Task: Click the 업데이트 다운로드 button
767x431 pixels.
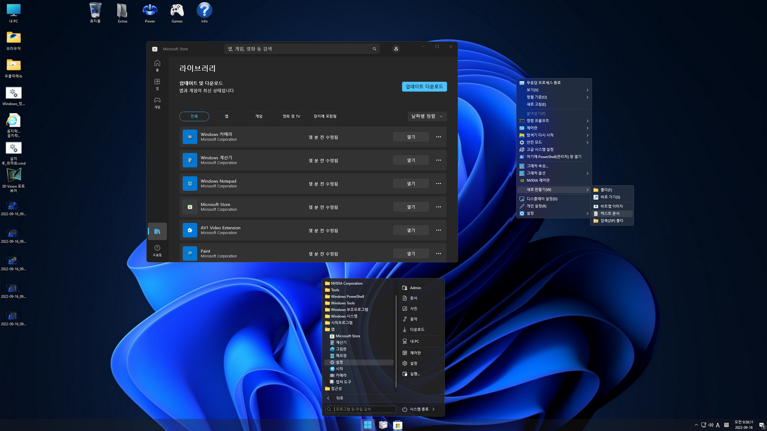Action: tap(424, 86)
